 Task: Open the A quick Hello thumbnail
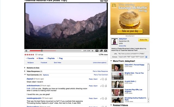117,84
